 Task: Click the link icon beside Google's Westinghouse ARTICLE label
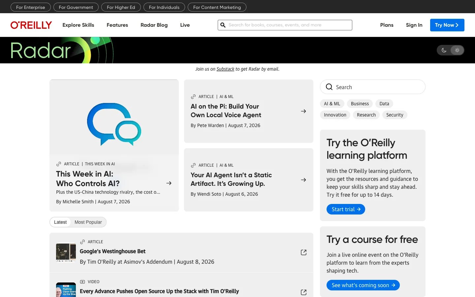pos(82,242)
